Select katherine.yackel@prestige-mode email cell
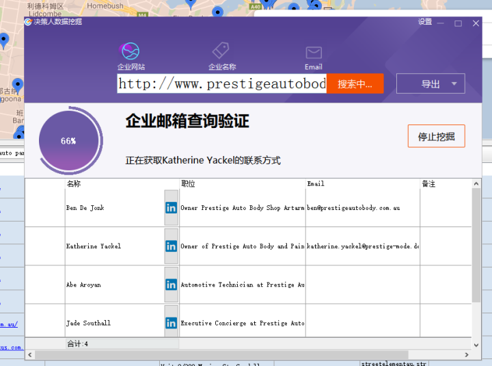Viewport: 492px width, 366px height. [x=363, y=246]
